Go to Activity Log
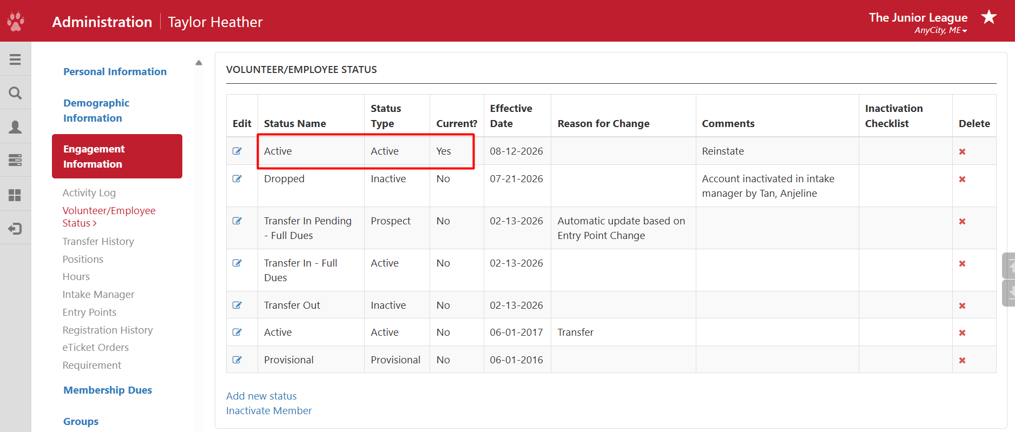Image resolution: width=1015 pixels, height=432 pixels. point(89,192)
